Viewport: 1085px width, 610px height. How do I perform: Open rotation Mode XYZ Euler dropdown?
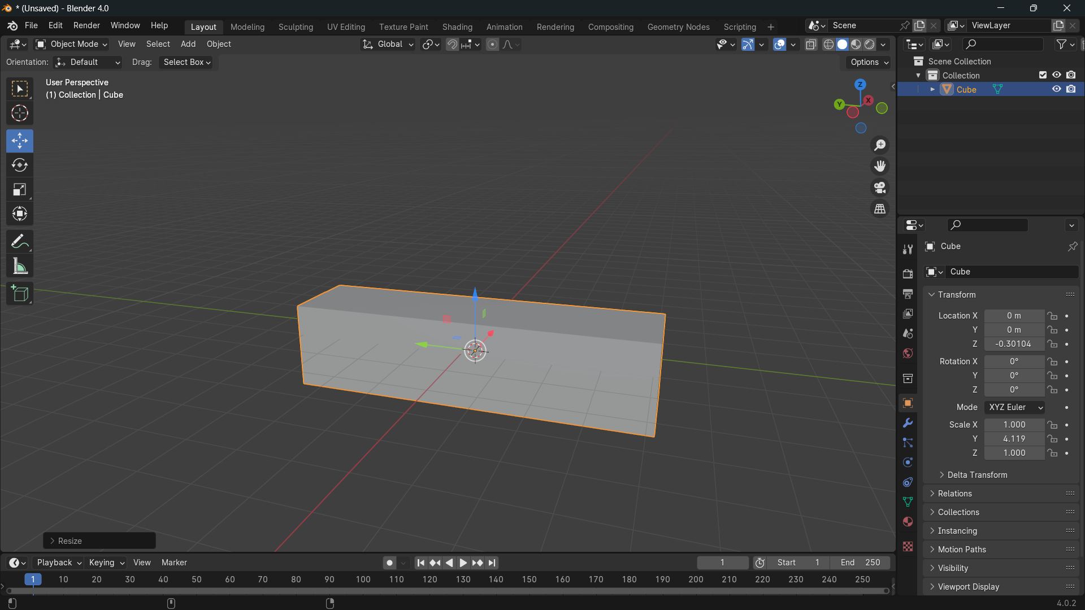pos(1014,407)
